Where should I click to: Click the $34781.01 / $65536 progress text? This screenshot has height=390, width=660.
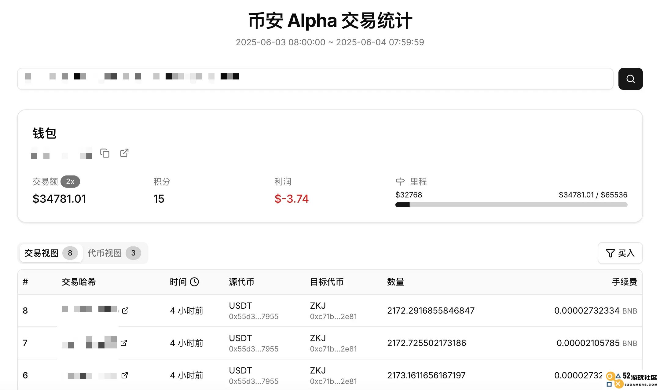coord(593,195)
